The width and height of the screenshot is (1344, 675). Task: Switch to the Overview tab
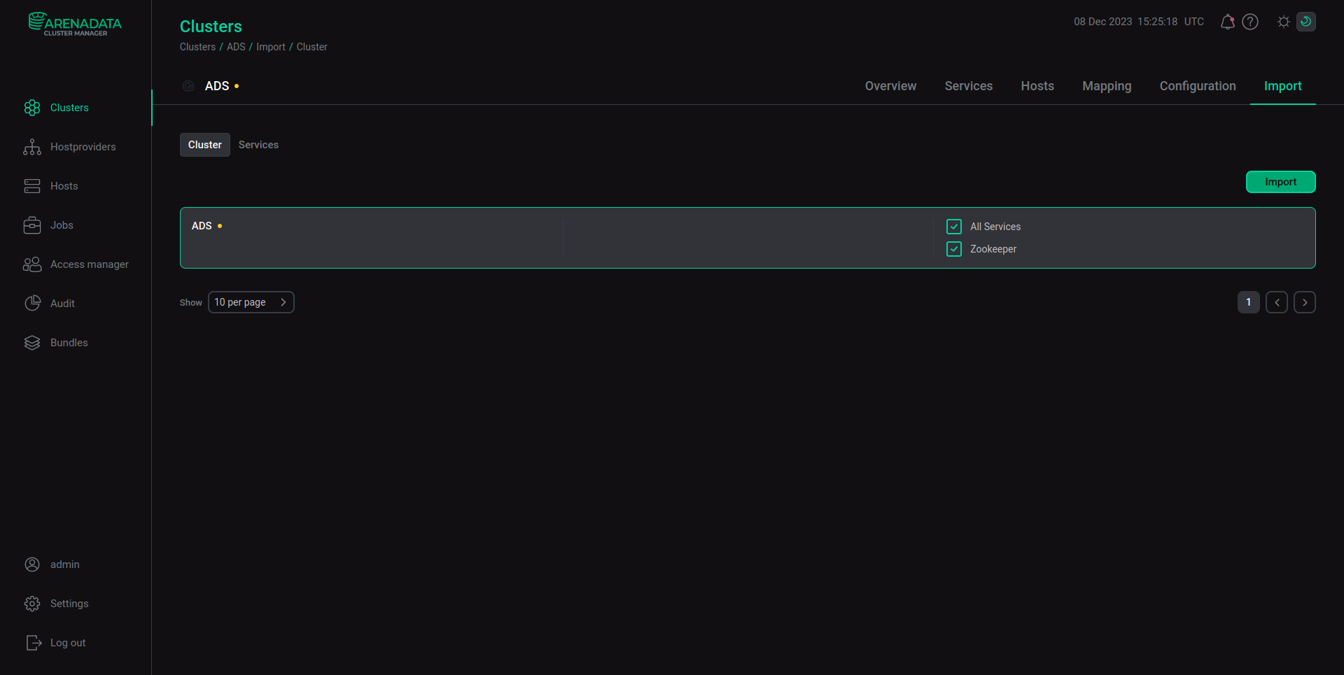click(x=890, y=86)
